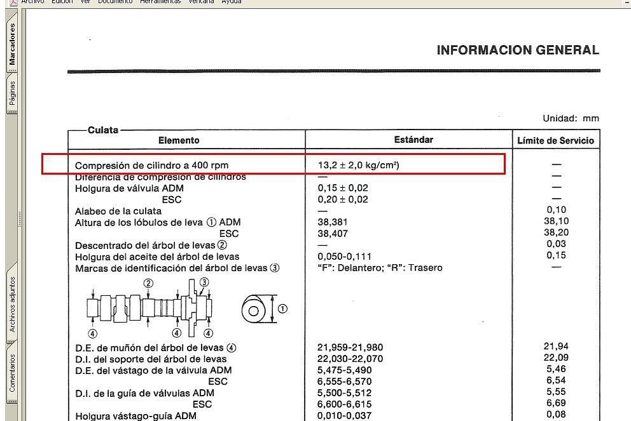
Task: Click the Adobe PDF document icon
Action: pos(13,2)
